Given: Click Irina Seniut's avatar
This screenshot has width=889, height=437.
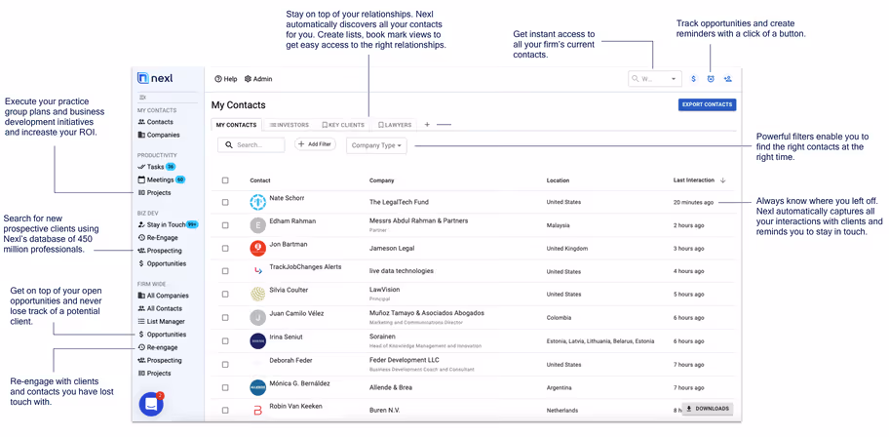Looking at the screenshot, I should 257,341.
